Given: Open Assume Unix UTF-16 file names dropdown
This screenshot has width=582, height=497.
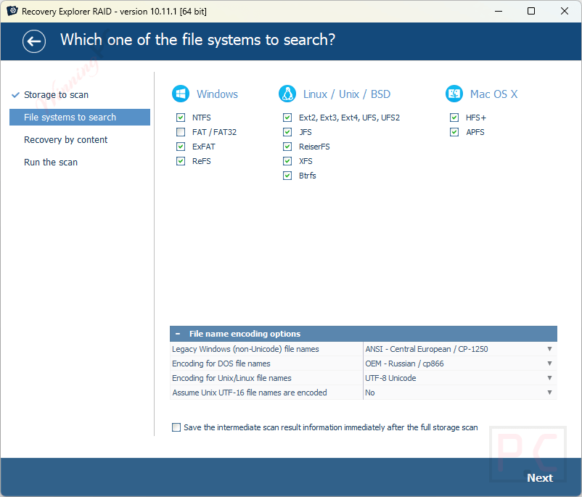Looking at the screenshot, I should (460, 393).
